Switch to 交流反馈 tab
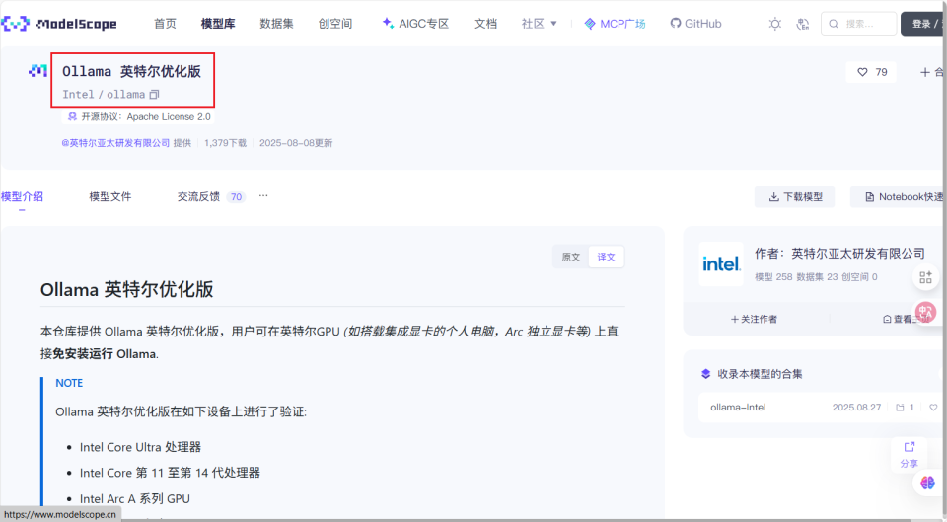Screen dimensions: 947x522 point(211,197)
